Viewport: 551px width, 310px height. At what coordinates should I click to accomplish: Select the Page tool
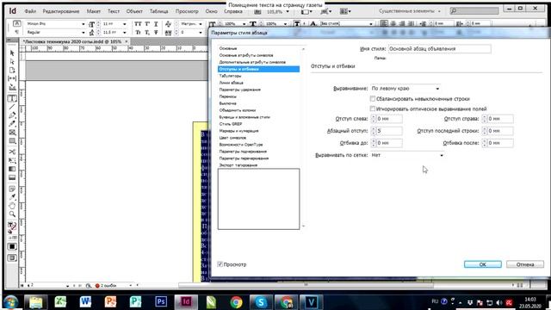12,70
